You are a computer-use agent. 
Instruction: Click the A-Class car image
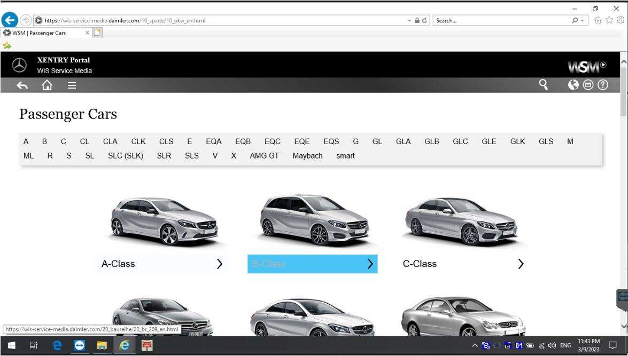(165, 221)
